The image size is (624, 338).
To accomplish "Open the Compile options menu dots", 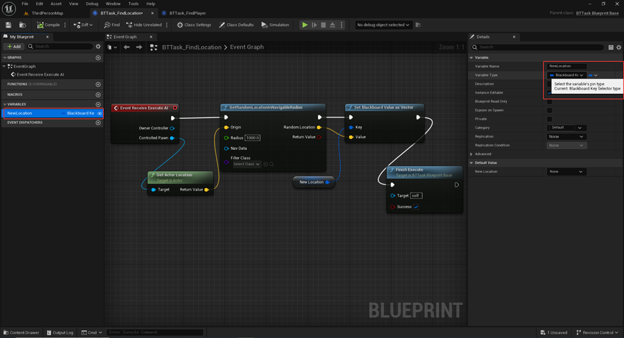I will click(65, 25).
